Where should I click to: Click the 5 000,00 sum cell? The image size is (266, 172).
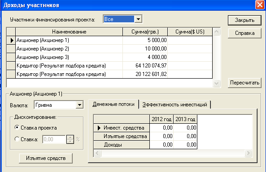pos(145,40)
